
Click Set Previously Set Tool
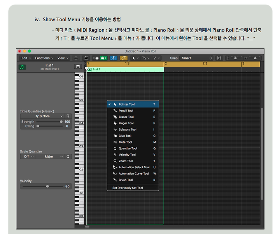[x=133, y=188]
